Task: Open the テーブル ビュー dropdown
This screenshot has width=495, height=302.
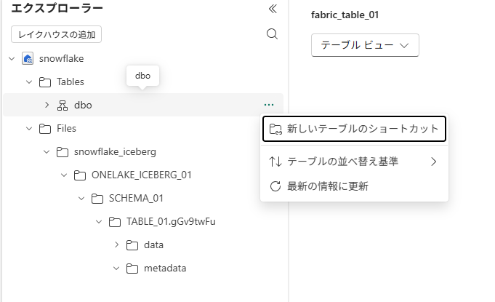Action: coord(365,45)
